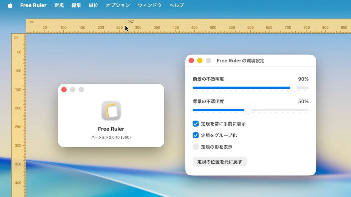The height and width of the screenshot is (197, 351).
Task: Open the Apple menu
Action: coord(10,5)
